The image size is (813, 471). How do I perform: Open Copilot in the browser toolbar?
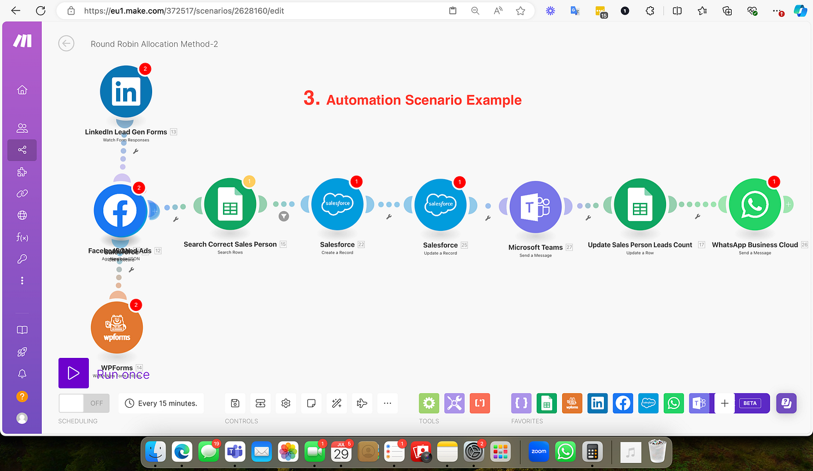point(799,10)
